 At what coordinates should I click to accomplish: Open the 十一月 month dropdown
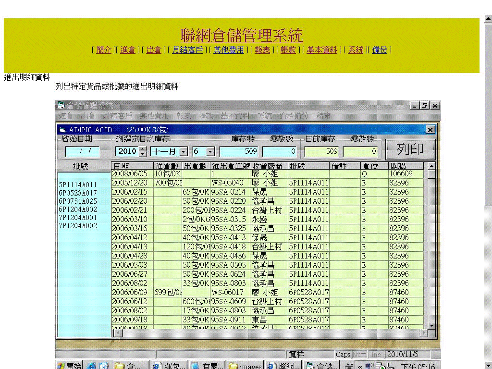coord(183,151)
